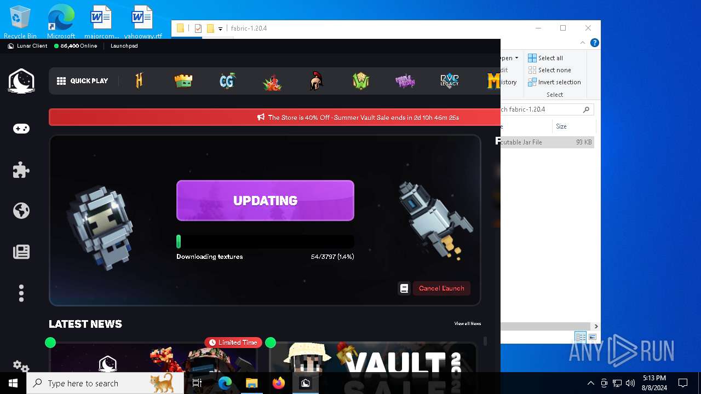Open the gamepad Home section in sidebar
Image resolution: width=701 pixels, height=394 pixels.
tap(21, 129)
